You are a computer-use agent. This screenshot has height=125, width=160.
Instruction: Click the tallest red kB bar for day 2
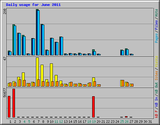pos(14,103)
